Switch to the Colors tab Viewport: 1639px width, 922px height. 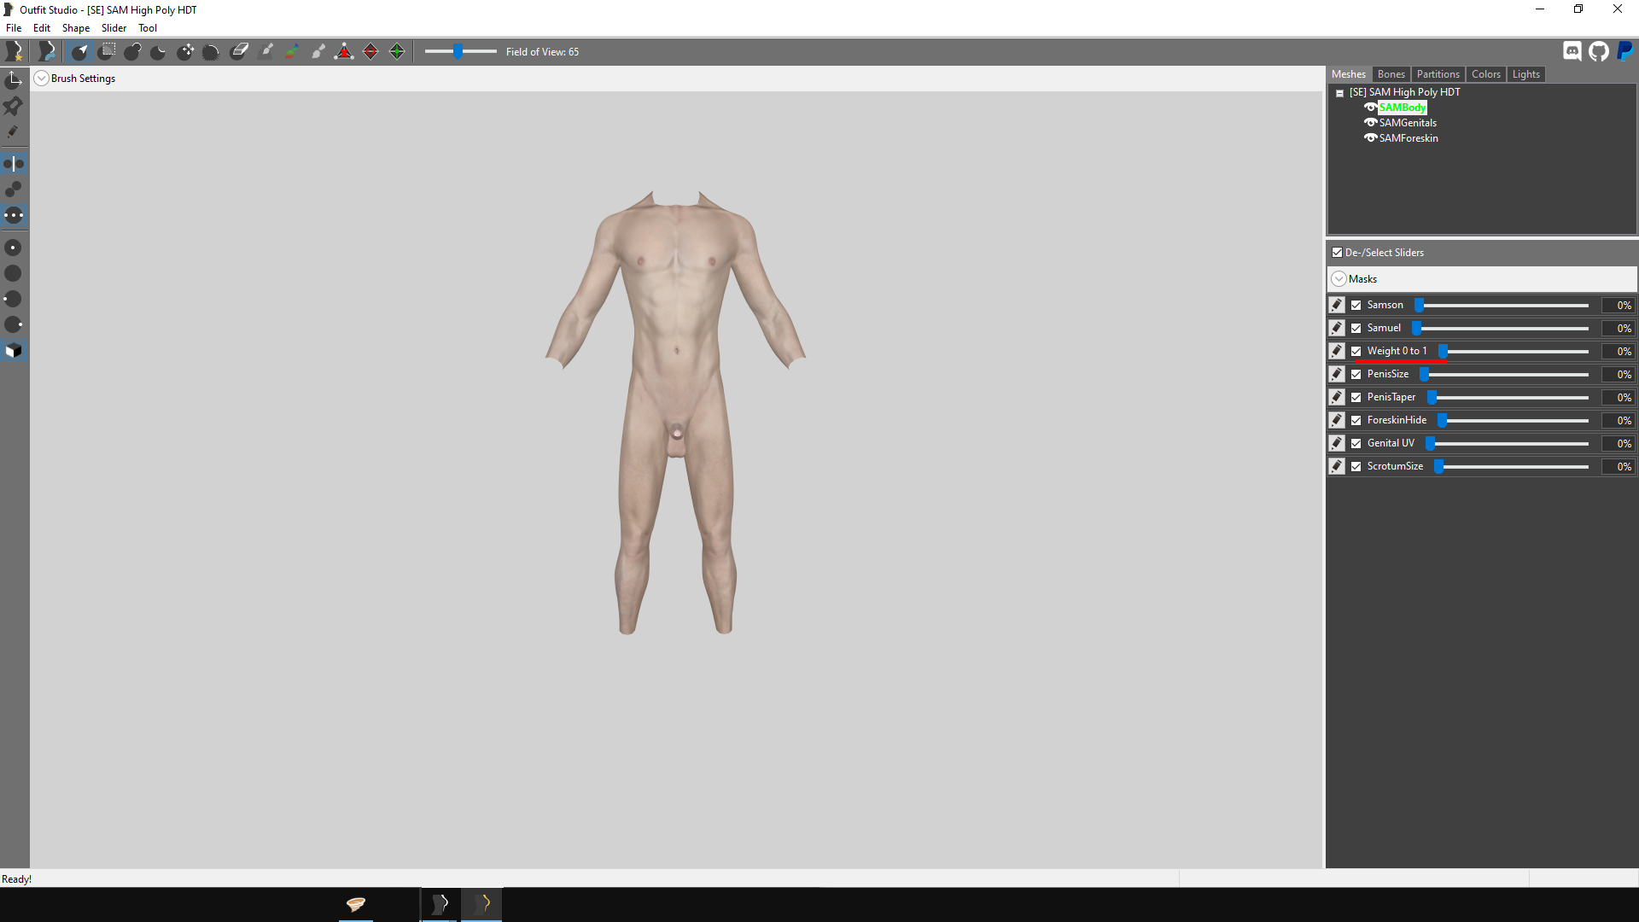1485,74
